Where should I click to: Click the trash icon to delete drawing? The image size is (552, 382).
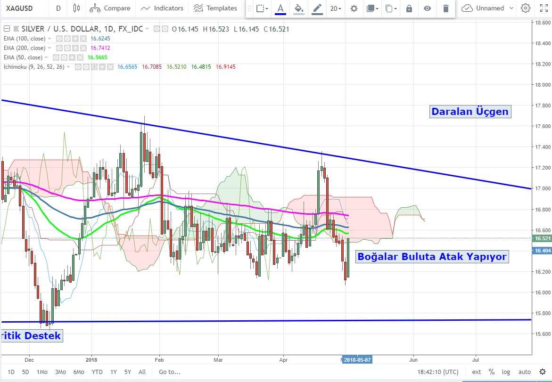[x=445, y=8]
